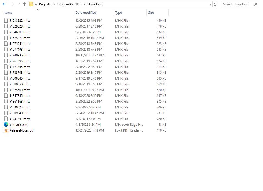Click the file icon of 51646201.mhx
The image size is (263, 191).
(6, 32)
